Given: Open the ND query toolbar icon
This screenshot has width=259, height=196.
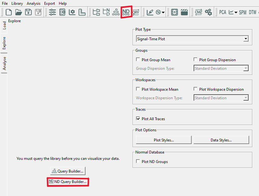Looking at the screenshot, I should point(126,12).
